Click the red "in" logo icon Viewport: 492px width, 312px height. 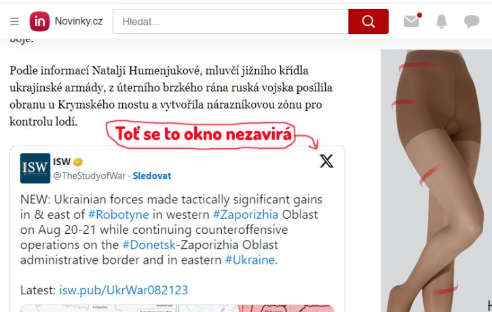click(39, 21)
